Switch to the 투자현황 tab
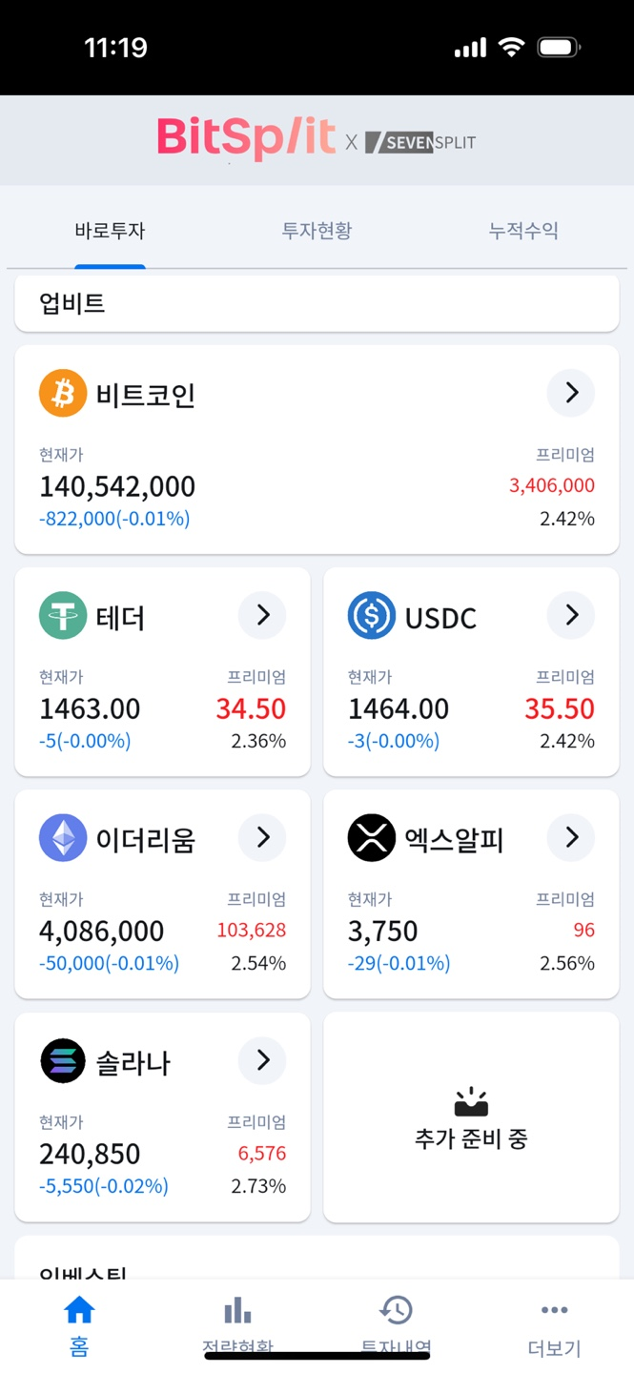The width and height of the screenshot is (634, 1373). 316,230
